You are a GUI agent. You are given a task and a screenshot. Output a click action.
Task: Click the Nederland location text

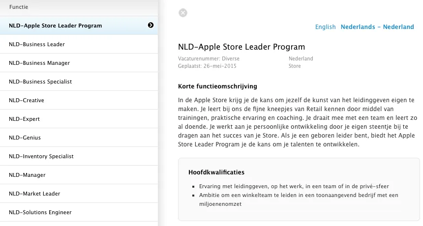301,59
